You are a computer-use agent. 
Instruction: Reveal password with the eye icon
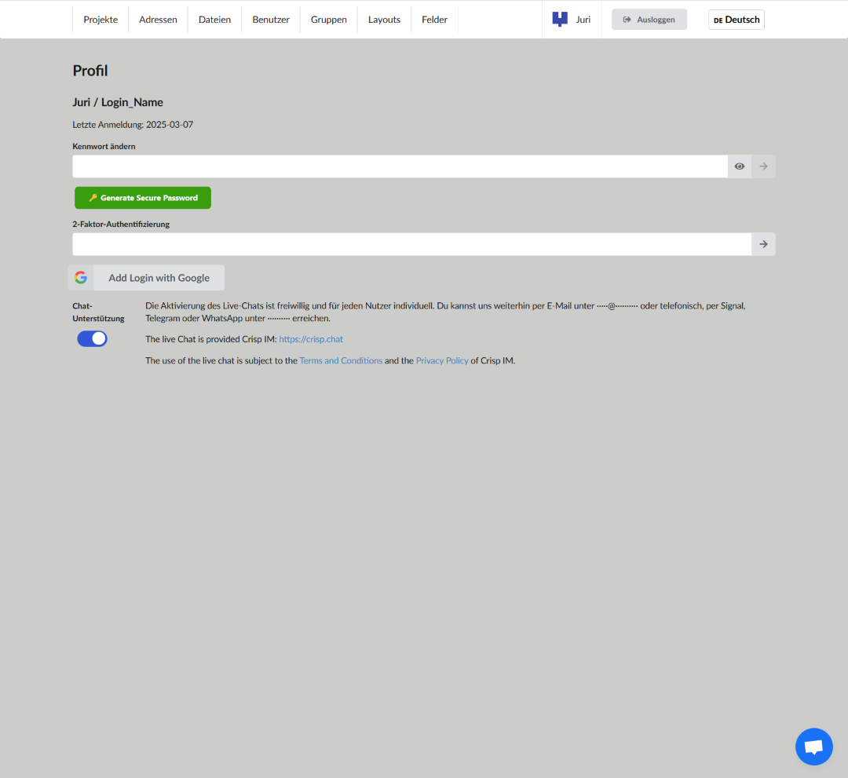click(739, 166)
